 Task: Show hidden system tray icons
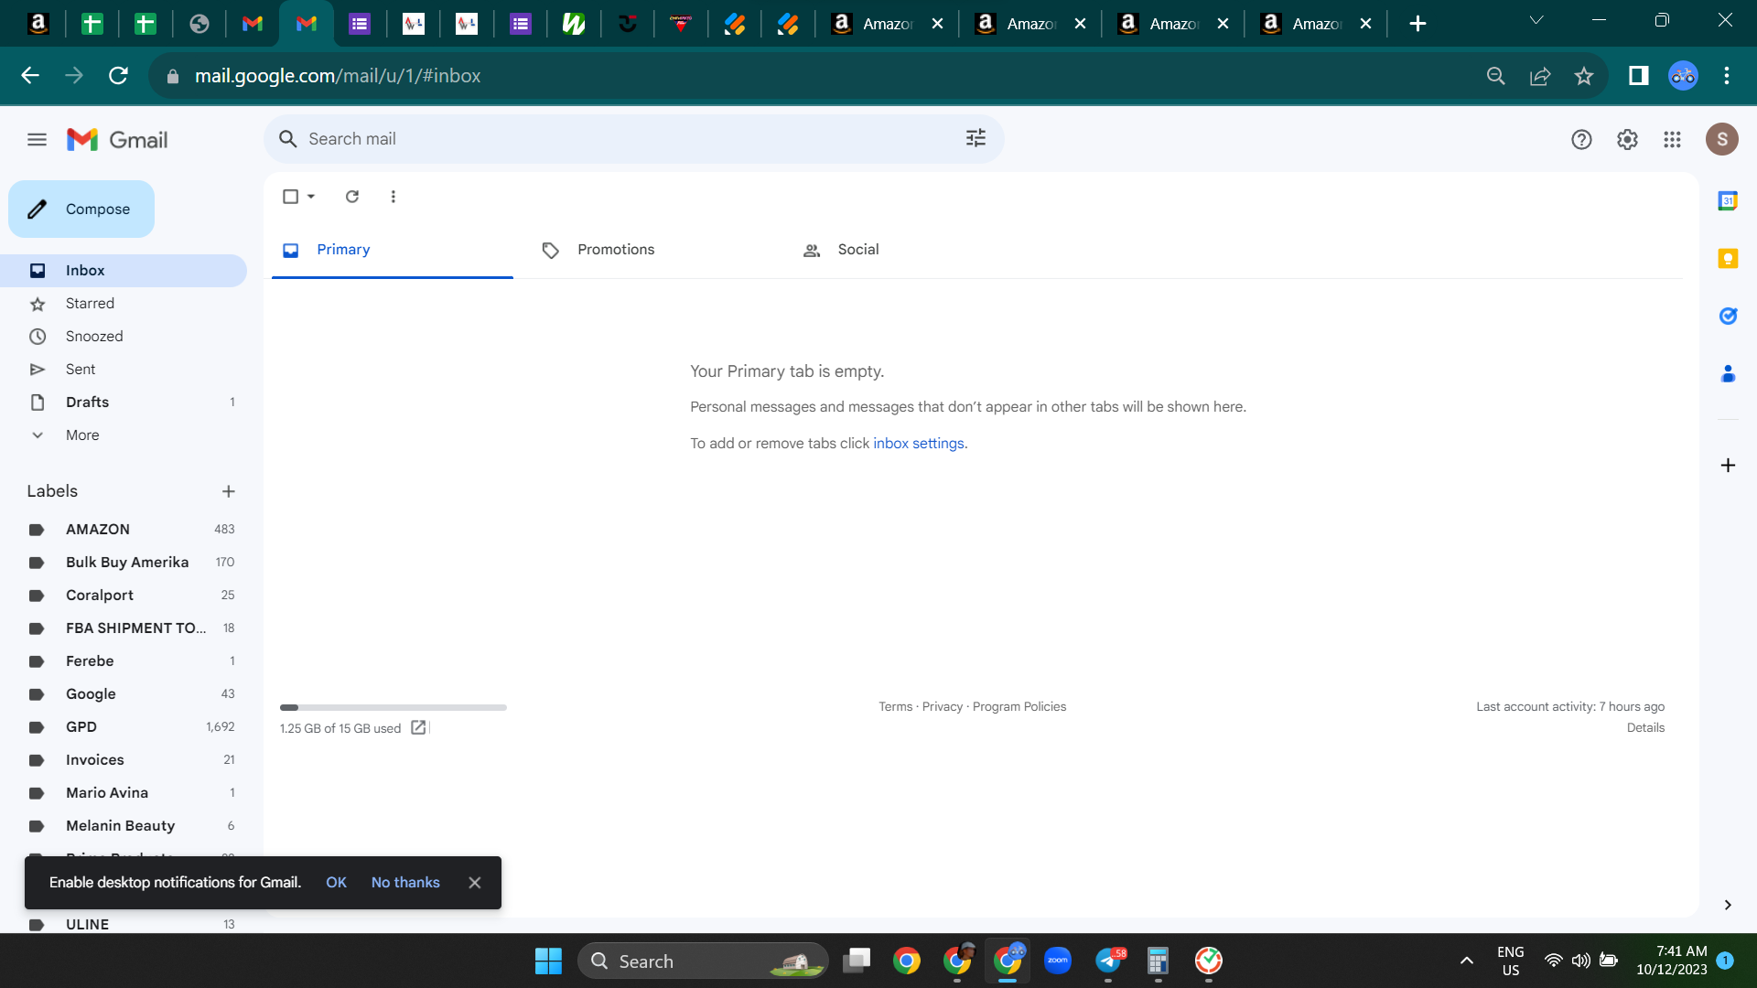(1466, 961)
